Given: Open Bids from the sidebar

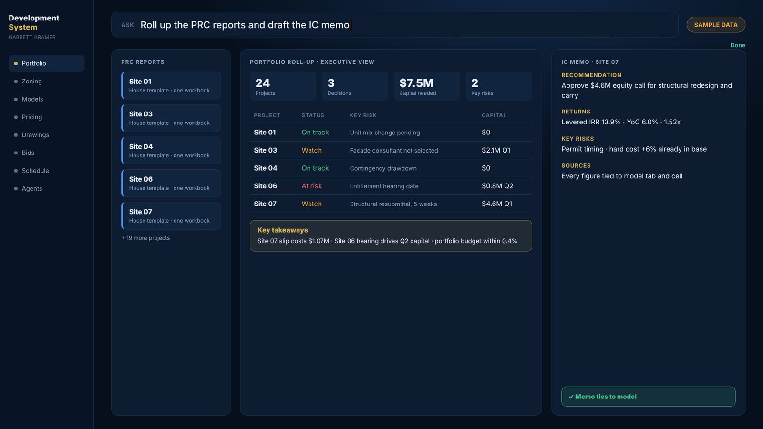Looking at the screenshot, I should (47, 153).
